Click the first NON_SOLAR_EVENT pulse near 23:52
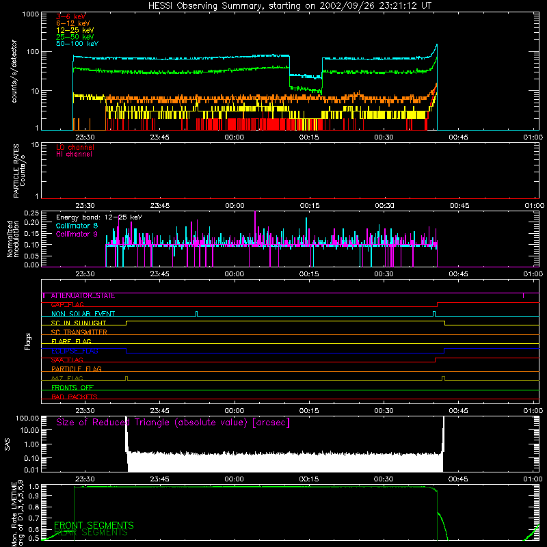Screen dimensions: 547x547 pos(196,314)
